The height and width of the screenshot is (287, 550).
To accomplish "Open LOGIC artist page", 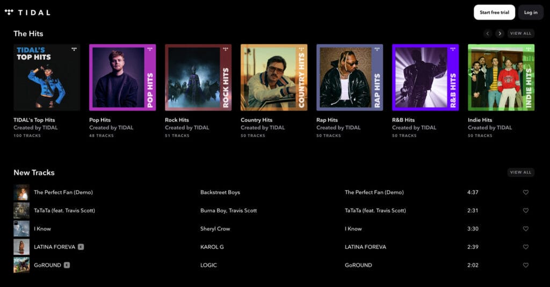I will click(x=208, y=266).
